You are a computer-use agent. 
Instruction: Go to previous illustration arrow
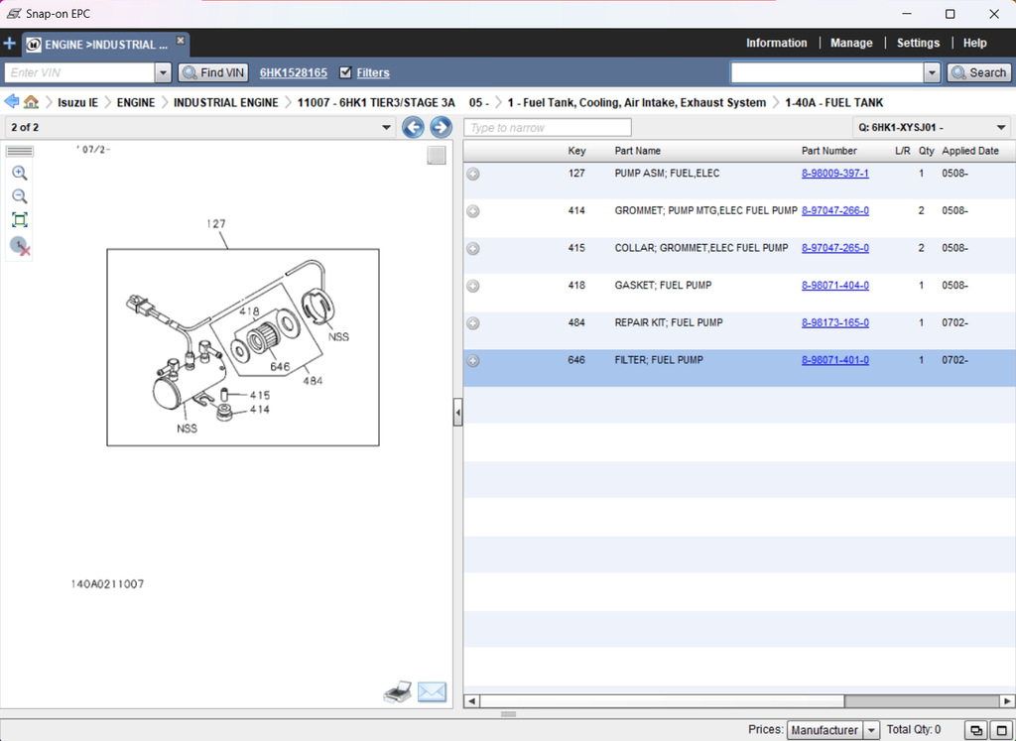tap(413, 127)
